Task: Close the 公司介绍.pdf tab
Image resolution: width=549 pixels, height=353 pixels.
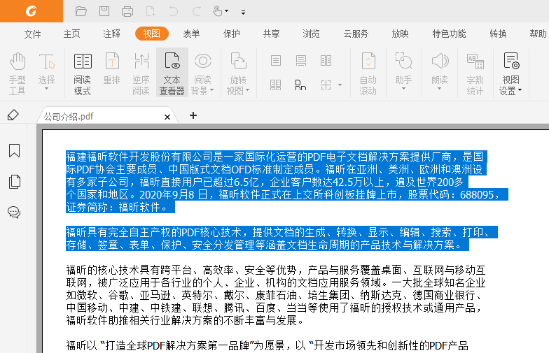Action: click(167, 117)
